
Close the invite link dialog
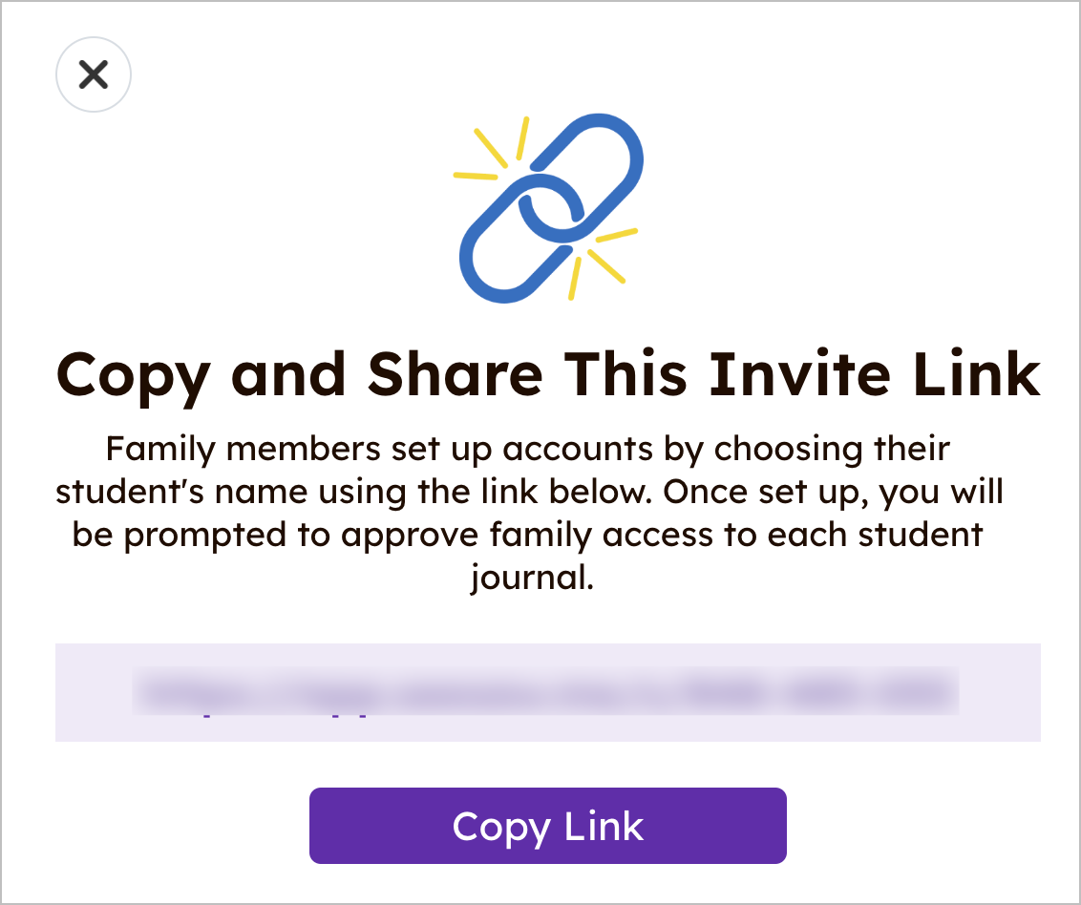click(93, 74)
